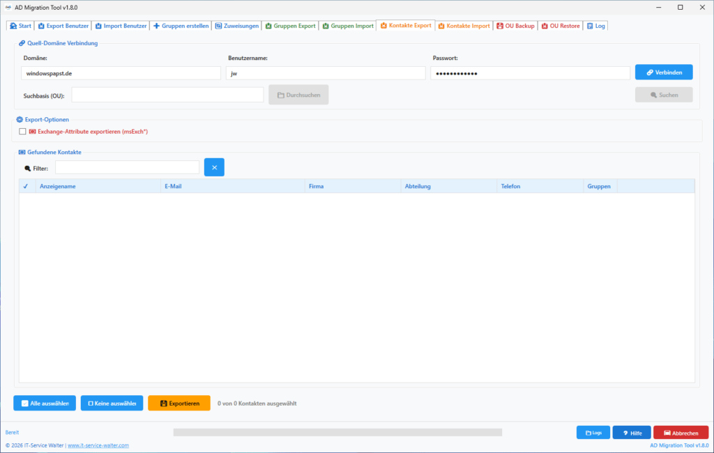This screenshot has height=453, width=714.
Task: Minimize the AD Migration Tool window
Action: point(658,7)
